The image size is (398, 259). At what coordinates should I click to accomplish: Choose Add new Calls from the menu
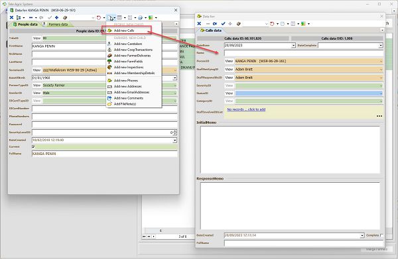coord(124,30)
